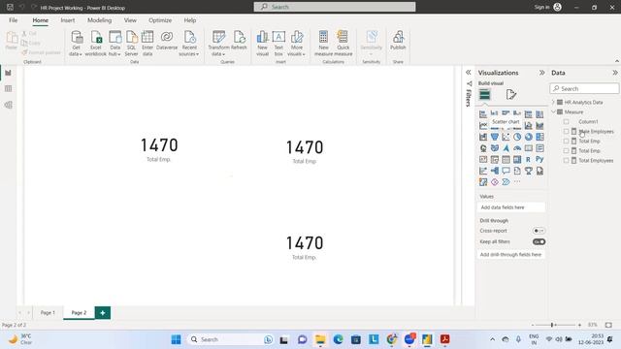Switch to the Optimize ribbon tab
621x349 pixels.
tap(160, 20)
